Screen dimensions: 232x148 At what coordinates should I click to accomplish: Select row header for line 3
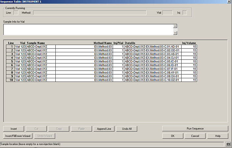(10, 54)
